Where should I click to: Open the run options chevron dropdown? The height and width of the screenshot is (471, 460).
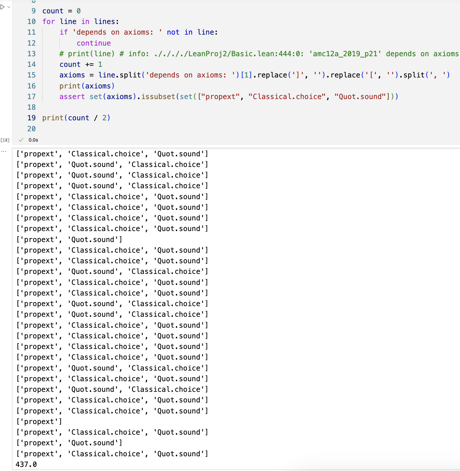[x=9, y=7]
